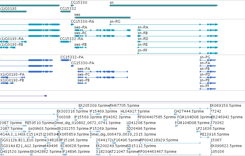Select the sws-RC transcript label
The image size is (245, 156).
[x=81, y=33]
